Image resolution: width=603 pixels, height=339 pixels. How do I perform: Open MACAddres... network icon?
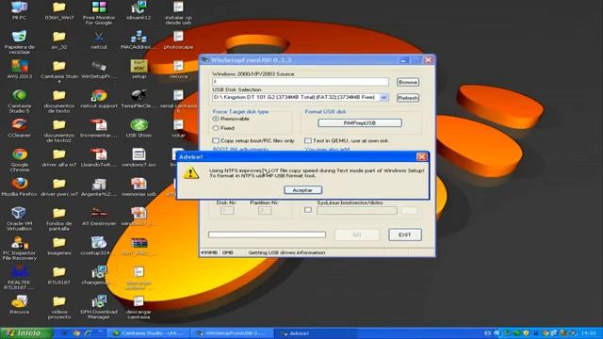(x=139, y=40)
